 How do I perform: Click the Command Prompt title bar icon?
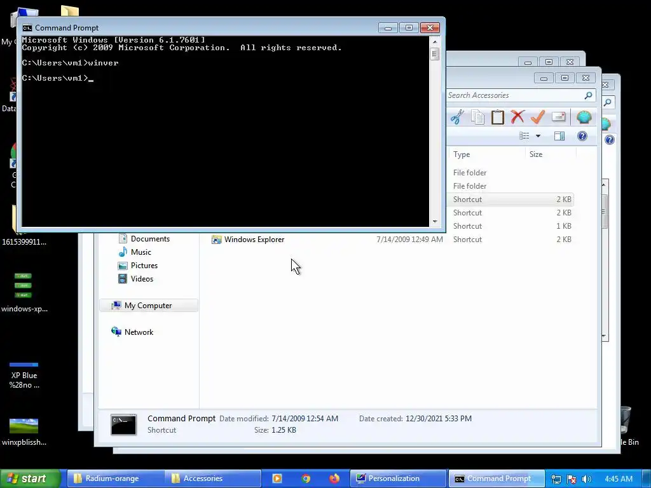27,28
